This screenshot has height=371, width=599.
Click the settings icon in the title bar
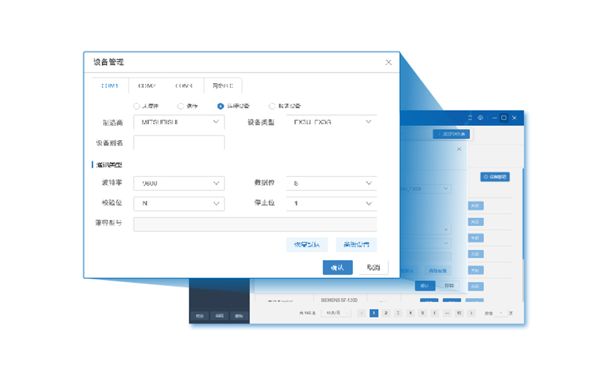480,118
